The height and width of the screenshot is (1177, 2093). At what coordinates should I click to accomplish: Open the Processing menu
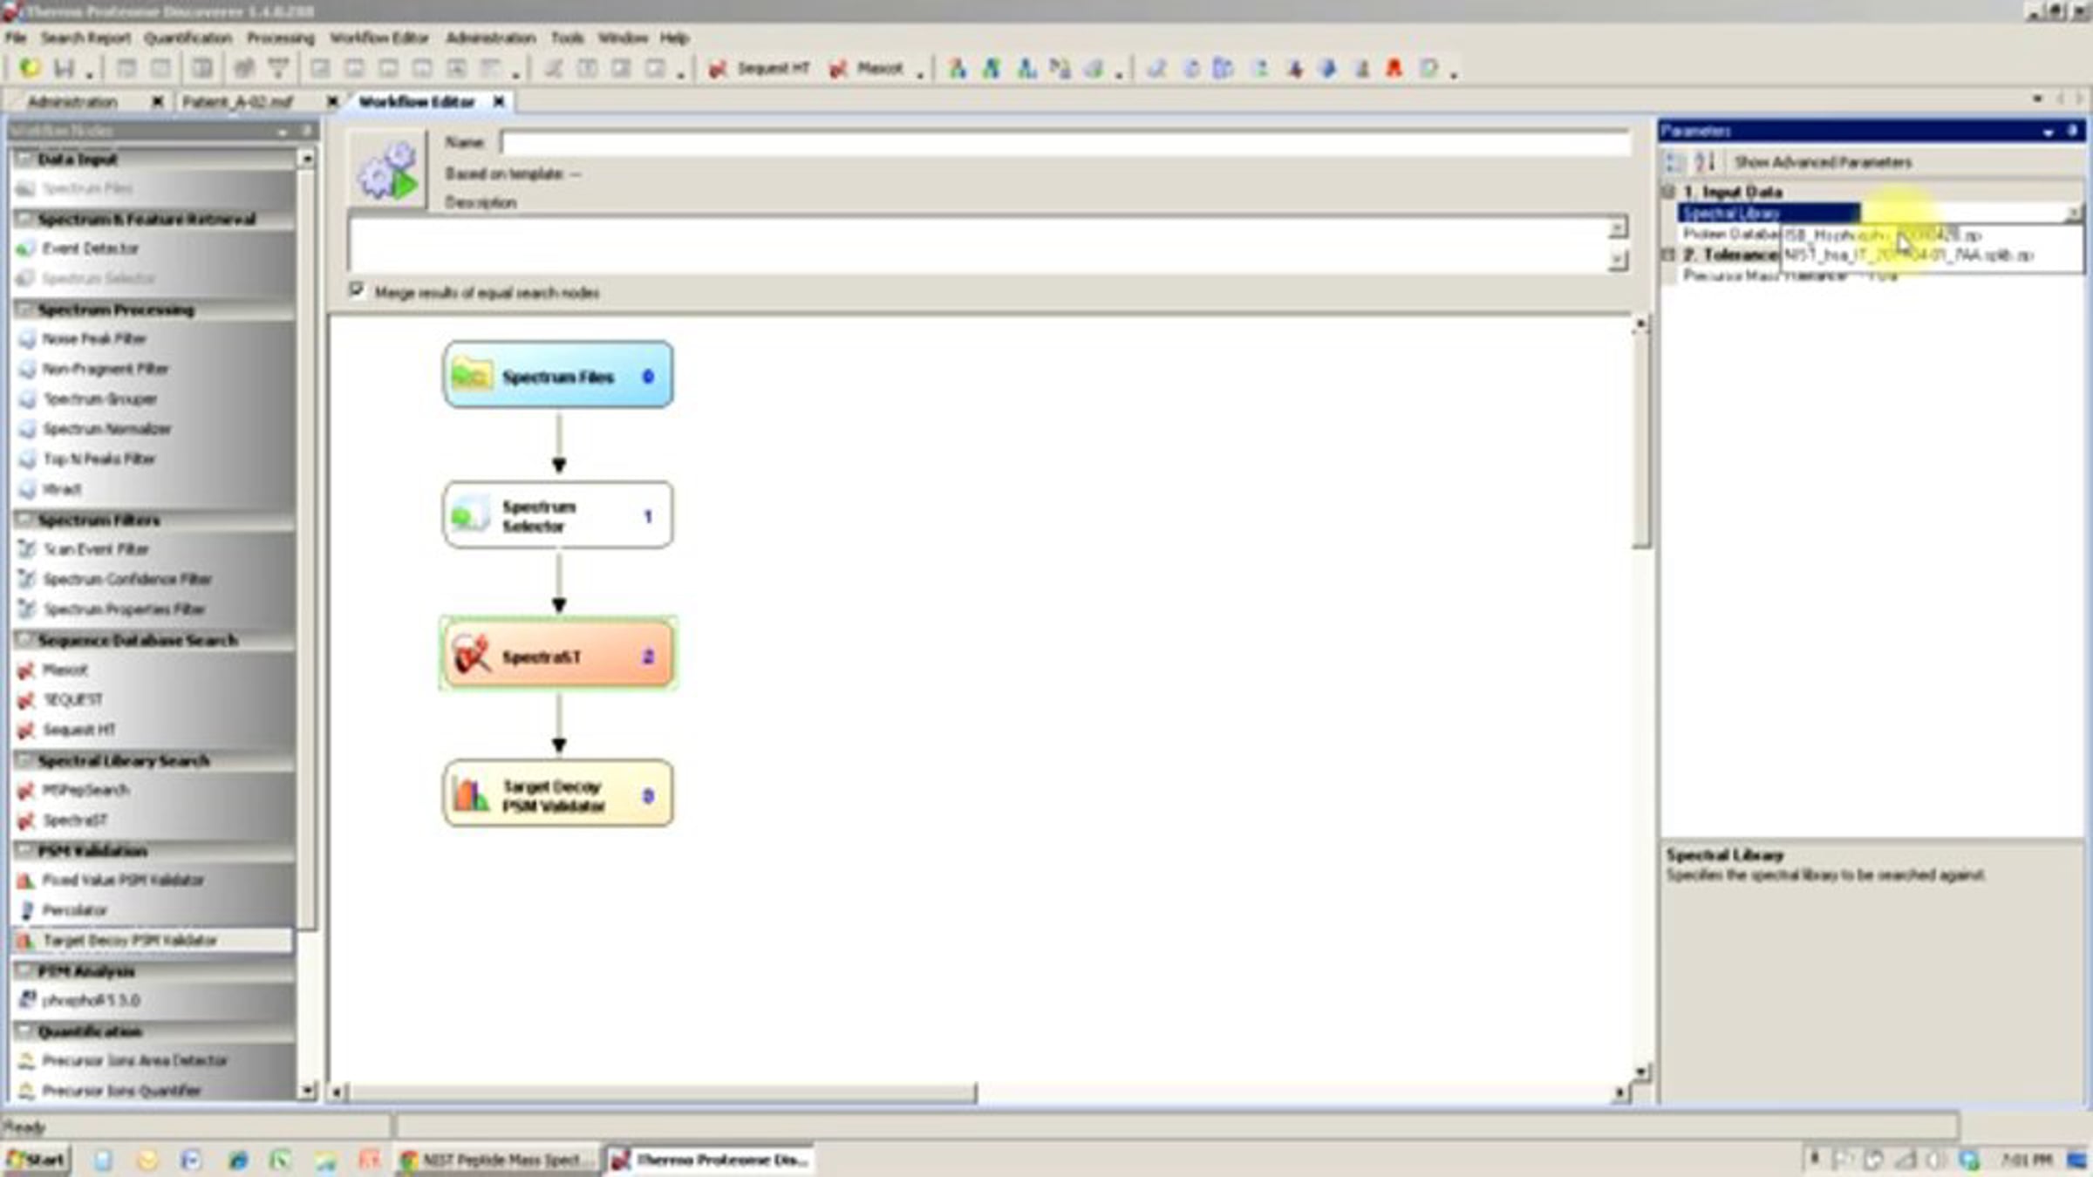click(281, 37)
